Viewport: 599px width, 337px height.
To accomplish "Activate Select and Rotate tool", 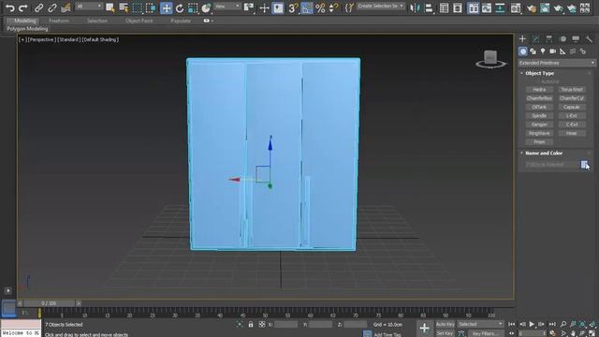I will tap(180, 7).
